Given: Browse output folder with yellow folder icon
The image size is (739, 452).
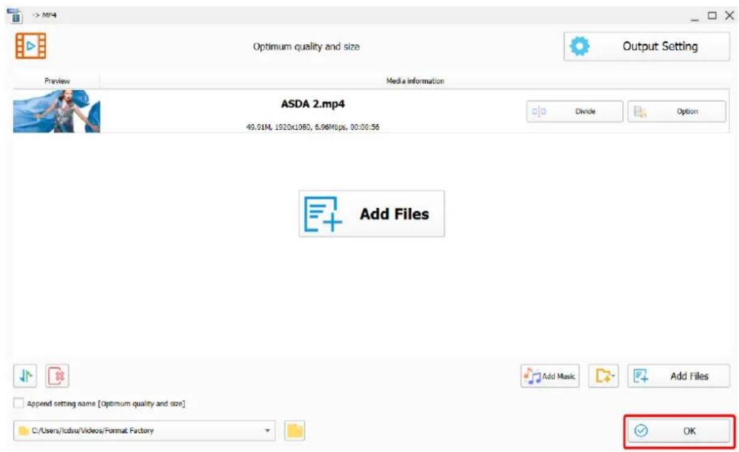Looking at the screenshot, I should [295, 431].
